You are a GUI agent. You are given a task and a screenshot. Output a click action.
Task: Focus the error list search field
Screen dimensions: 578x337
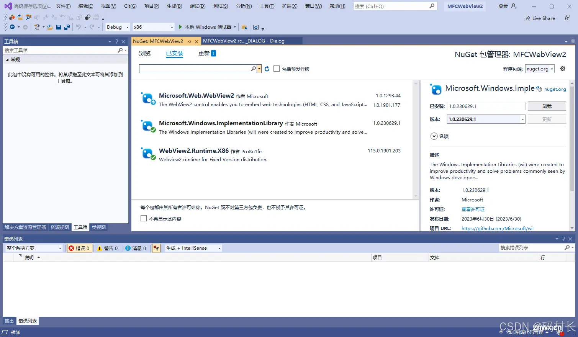[532, 248]
